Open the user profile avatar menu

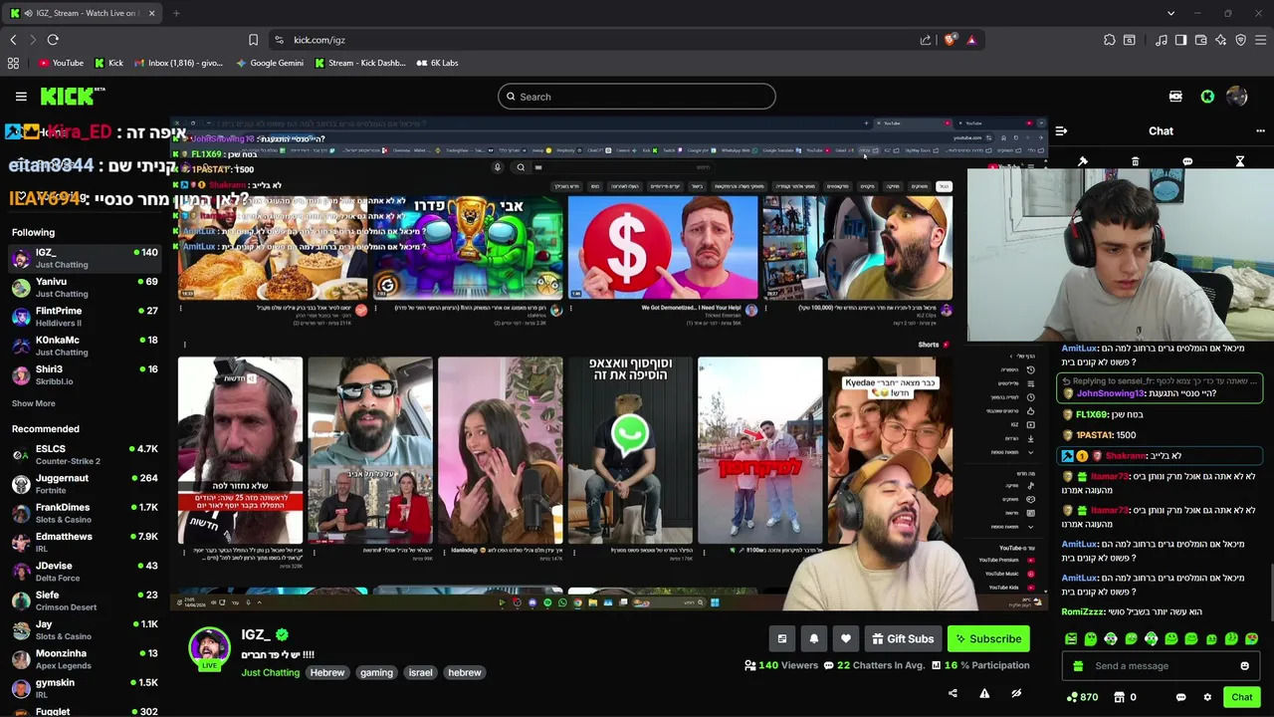pyautogui.click(x=1237, y=97)
